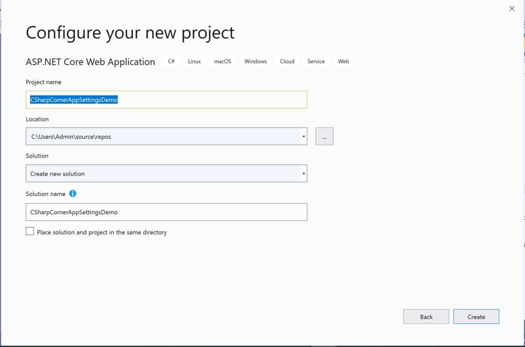Expand the Solution dropdown arrow
The width and height of the screenshot is (525, 347).
pyautogui.click(x=304, y=174)
